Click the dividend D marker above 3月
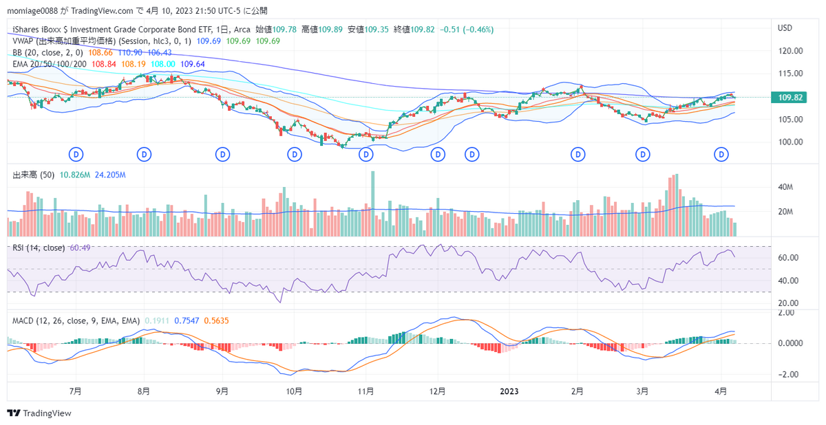Viewport: 826px width, 425px height. [643, 155]
